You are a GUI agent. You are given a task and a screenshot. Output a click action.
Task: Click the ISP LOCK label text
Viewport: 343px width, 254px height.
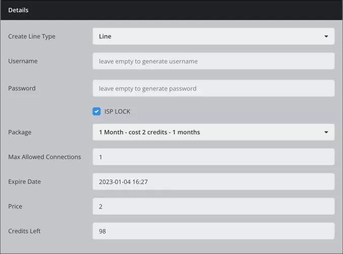(x=117, y=112)
